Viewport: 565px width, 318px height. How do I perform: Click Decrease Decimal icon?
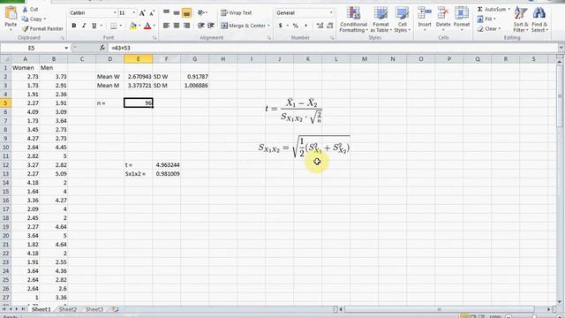[329, 26]
